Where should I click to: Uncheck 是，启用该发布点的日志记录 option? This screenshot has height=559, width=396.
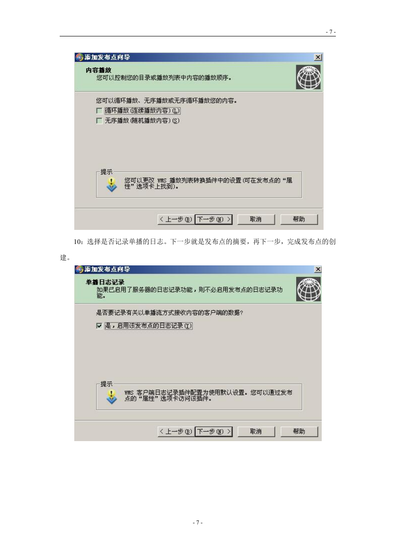pyautogui.click(x=99, y=325)
